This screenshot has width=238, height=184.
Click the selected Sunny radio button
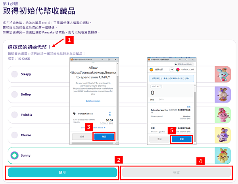coord(15,155)
